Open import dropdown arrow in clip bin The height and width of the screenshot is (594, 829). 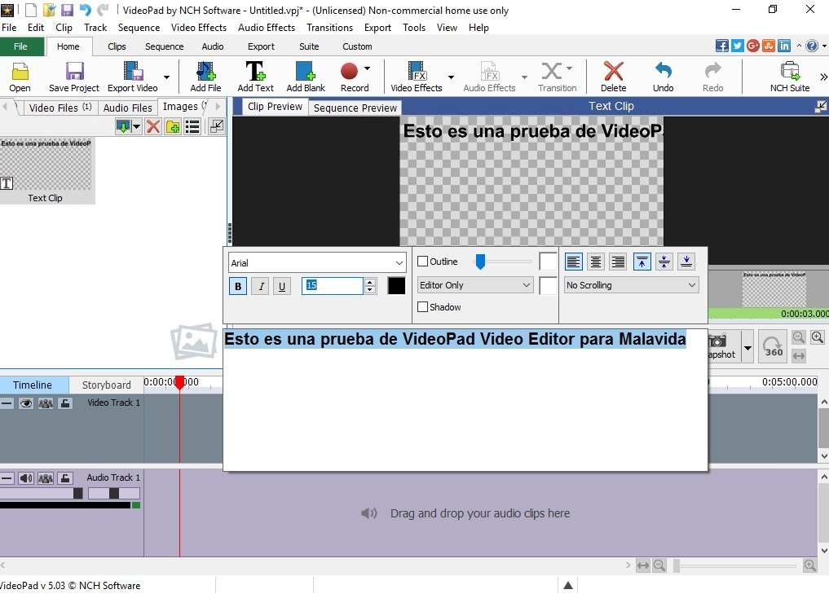136,126
